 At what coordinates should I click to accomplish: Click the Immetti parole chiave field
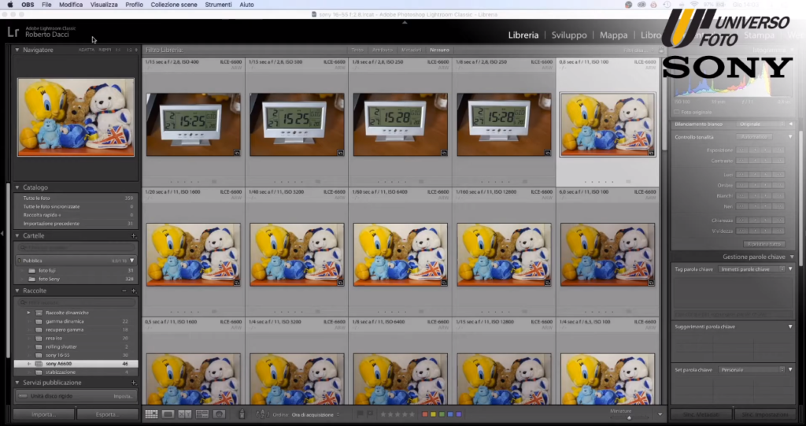point(752,269)
